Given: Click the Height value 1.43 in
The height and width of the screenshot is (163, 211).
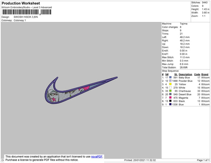Looking at the screenshot, I should coord(206,9).
